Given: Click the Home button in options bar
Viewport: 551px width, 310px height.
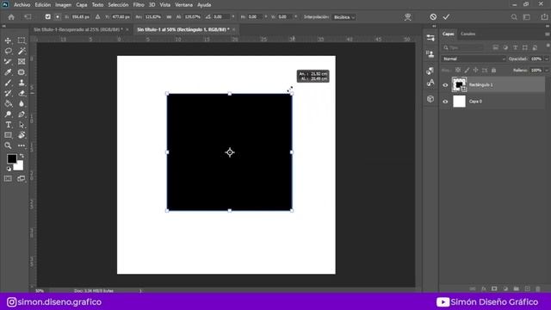Looking at the screenshot, I should coord(11,17).
